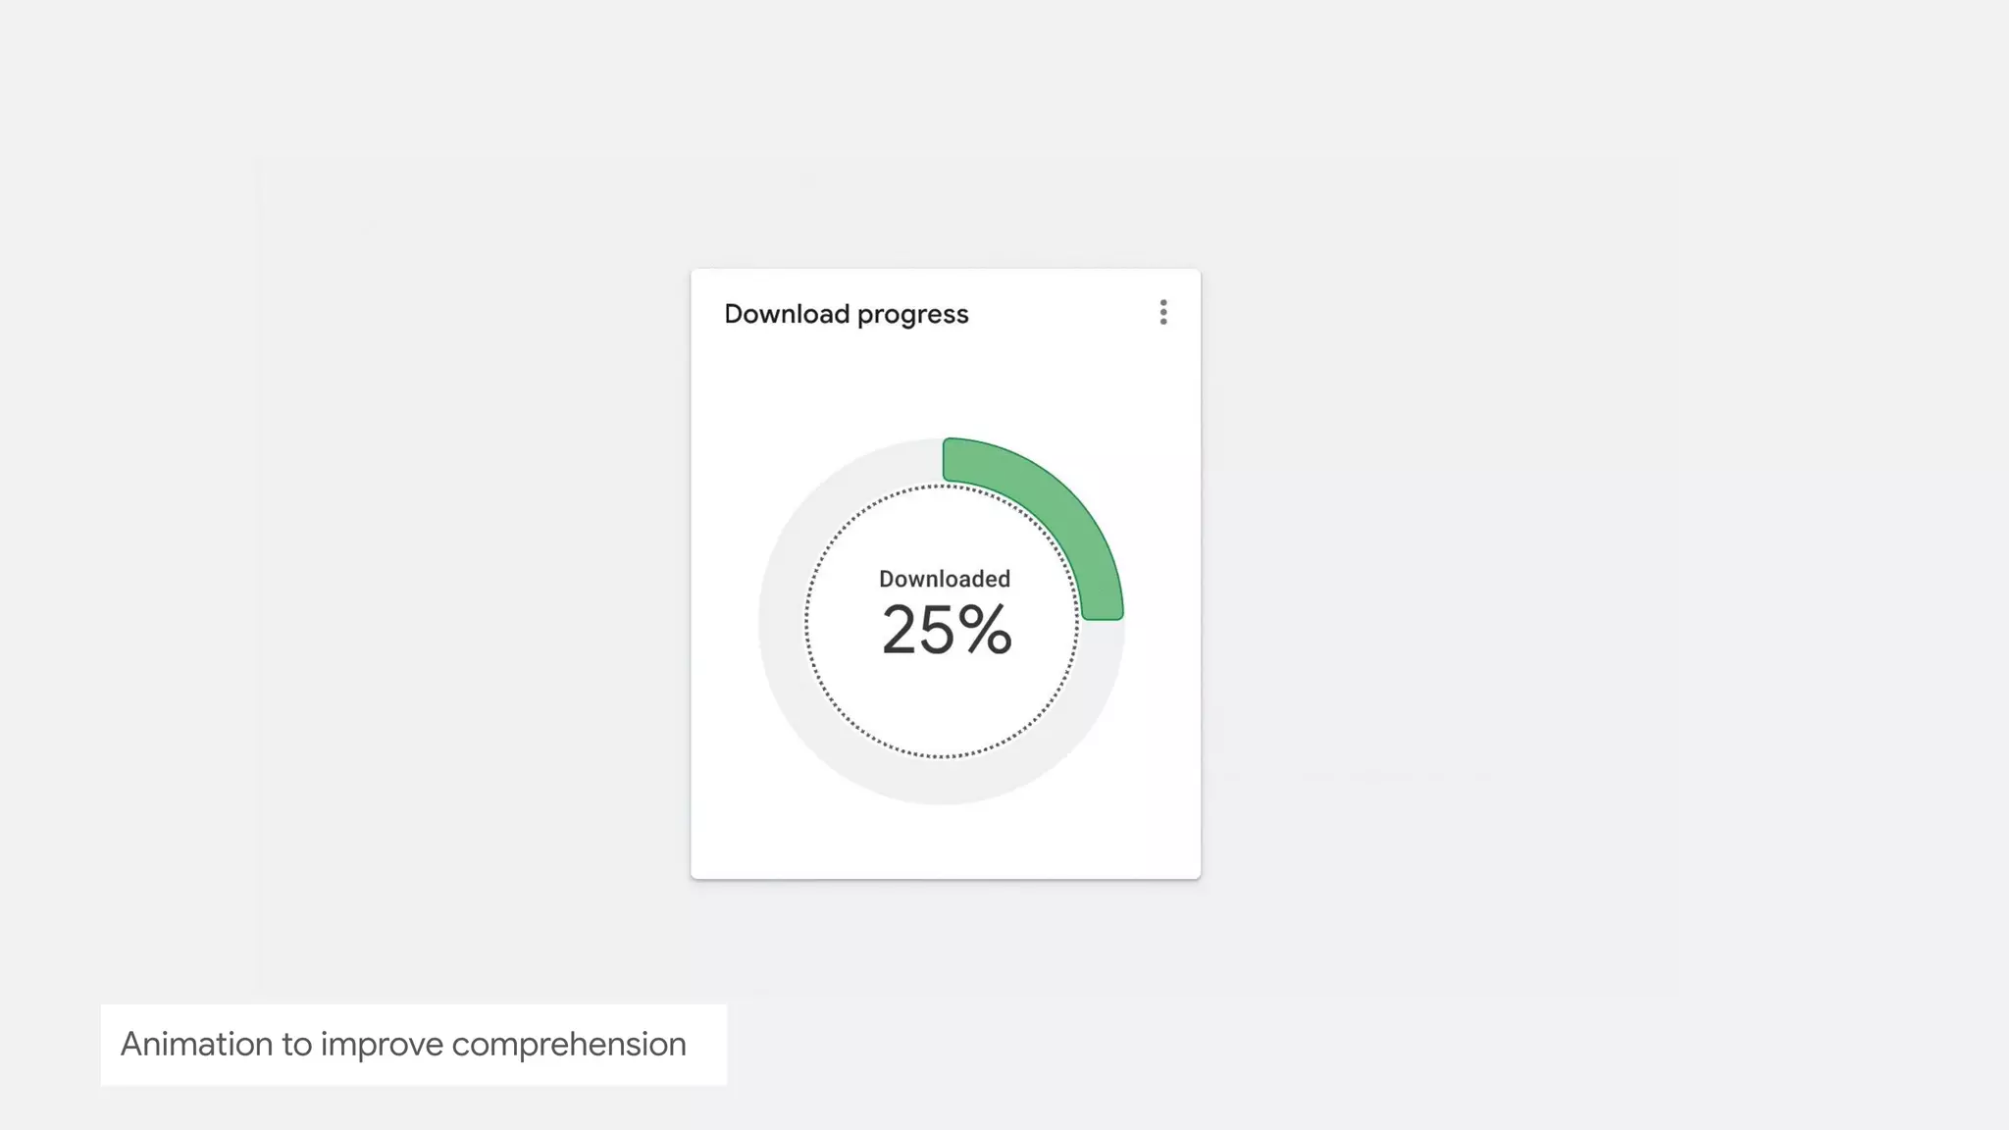Click the percent sign after 25

click(x=986, y=630)
